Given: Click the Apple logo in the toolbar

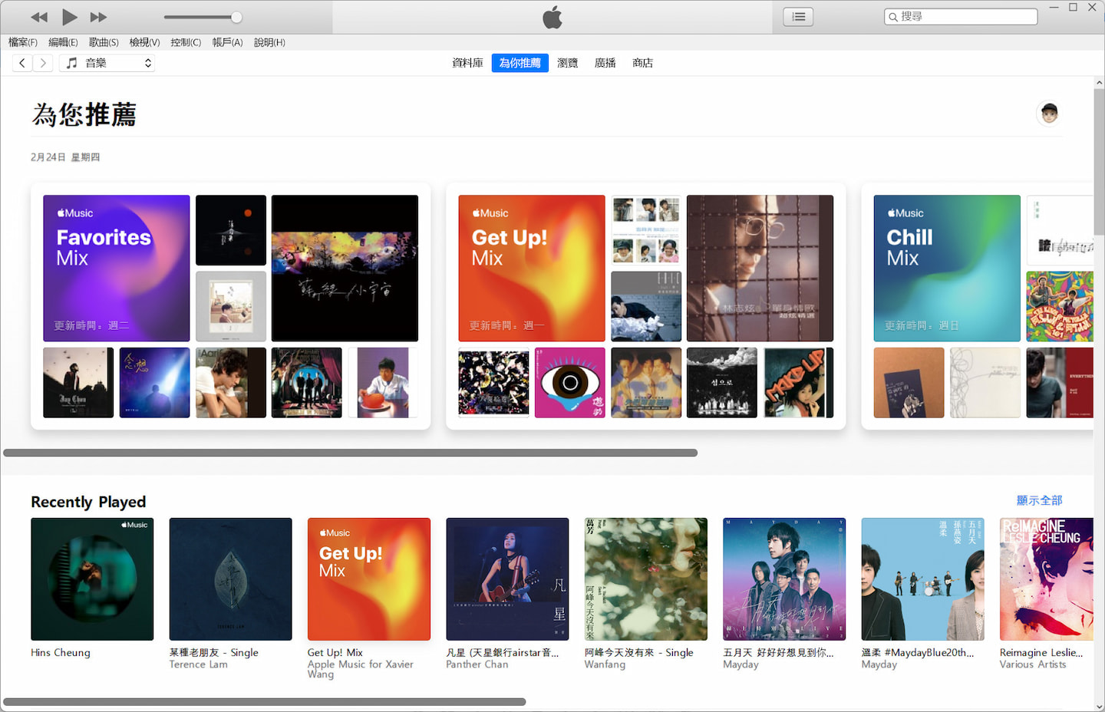Looking at the screenshot, I should (x=552, y=16).
